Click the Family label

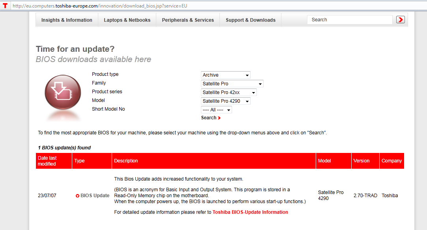pos(99,83)
